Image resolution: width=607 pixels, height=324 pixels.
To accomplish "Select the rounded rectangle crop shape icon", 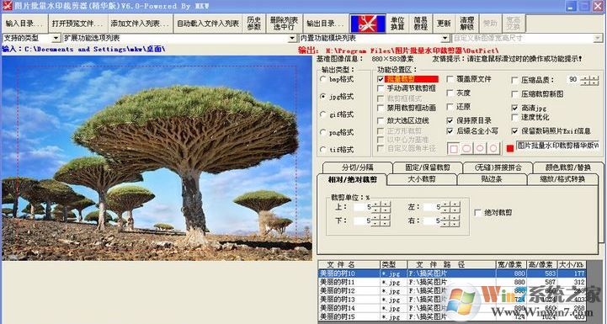I will tap(467, 148).
